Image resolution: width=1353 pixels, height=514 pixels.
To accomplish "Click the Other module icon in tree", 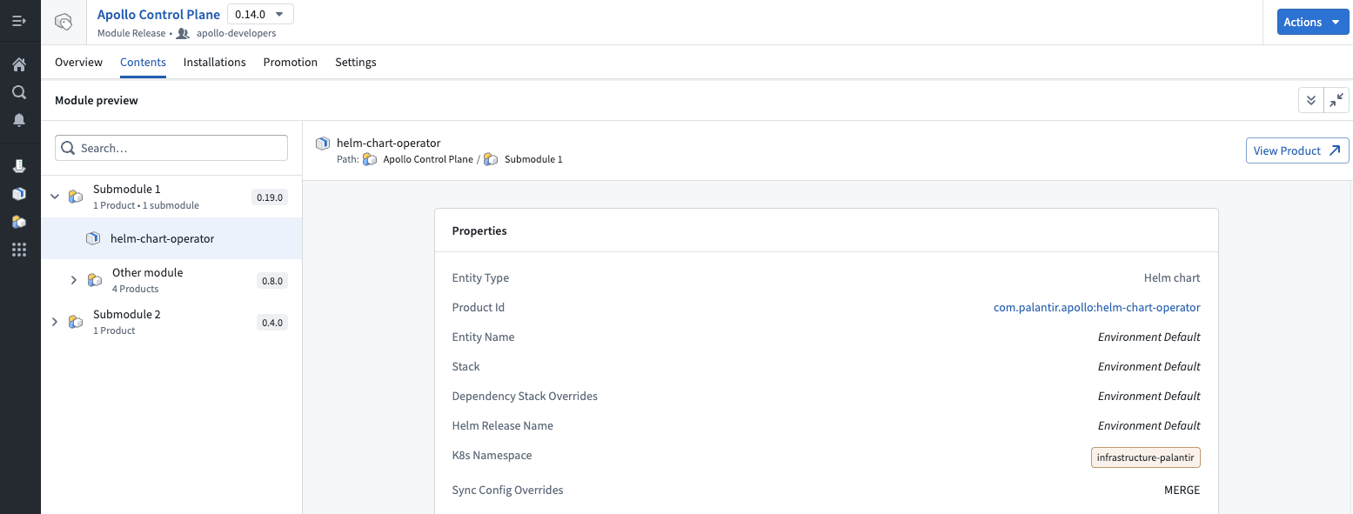I will click(x=95, y=280).
